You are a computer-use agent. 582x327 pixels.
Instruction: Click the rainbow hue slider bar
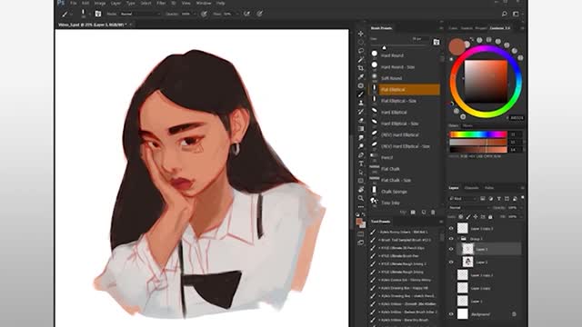tap(477, 134)
